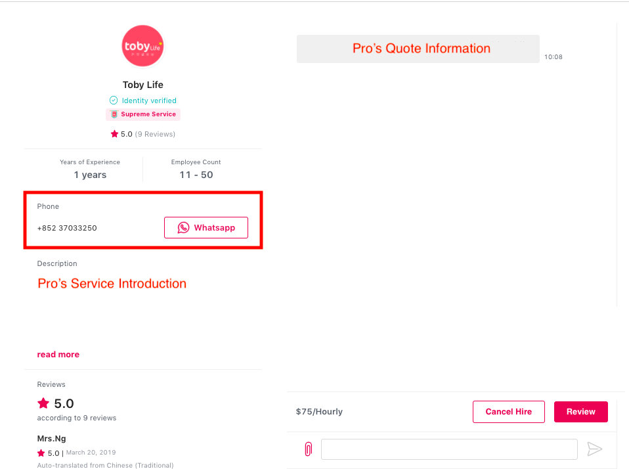The image size is (629, 469).
Task: Click the Pro's Service Introduction text
Action: (x=112, y=284)
